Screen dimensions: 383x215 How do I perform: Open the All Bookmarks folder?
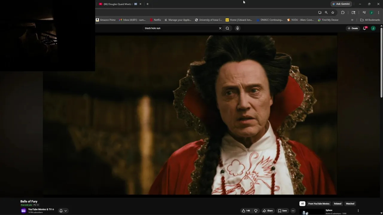(x=370, y=20)
